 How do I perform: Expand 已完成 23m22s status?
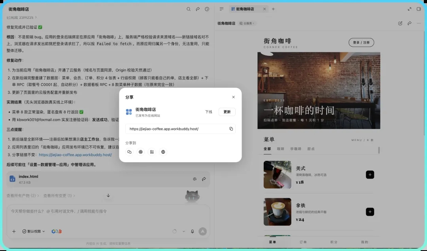(21, 17)
